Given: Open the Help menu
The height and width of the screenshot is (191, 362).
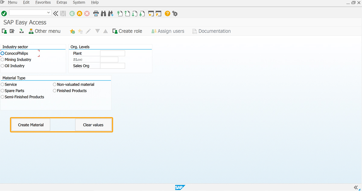Looking at the screenshot, I should 95,2.
